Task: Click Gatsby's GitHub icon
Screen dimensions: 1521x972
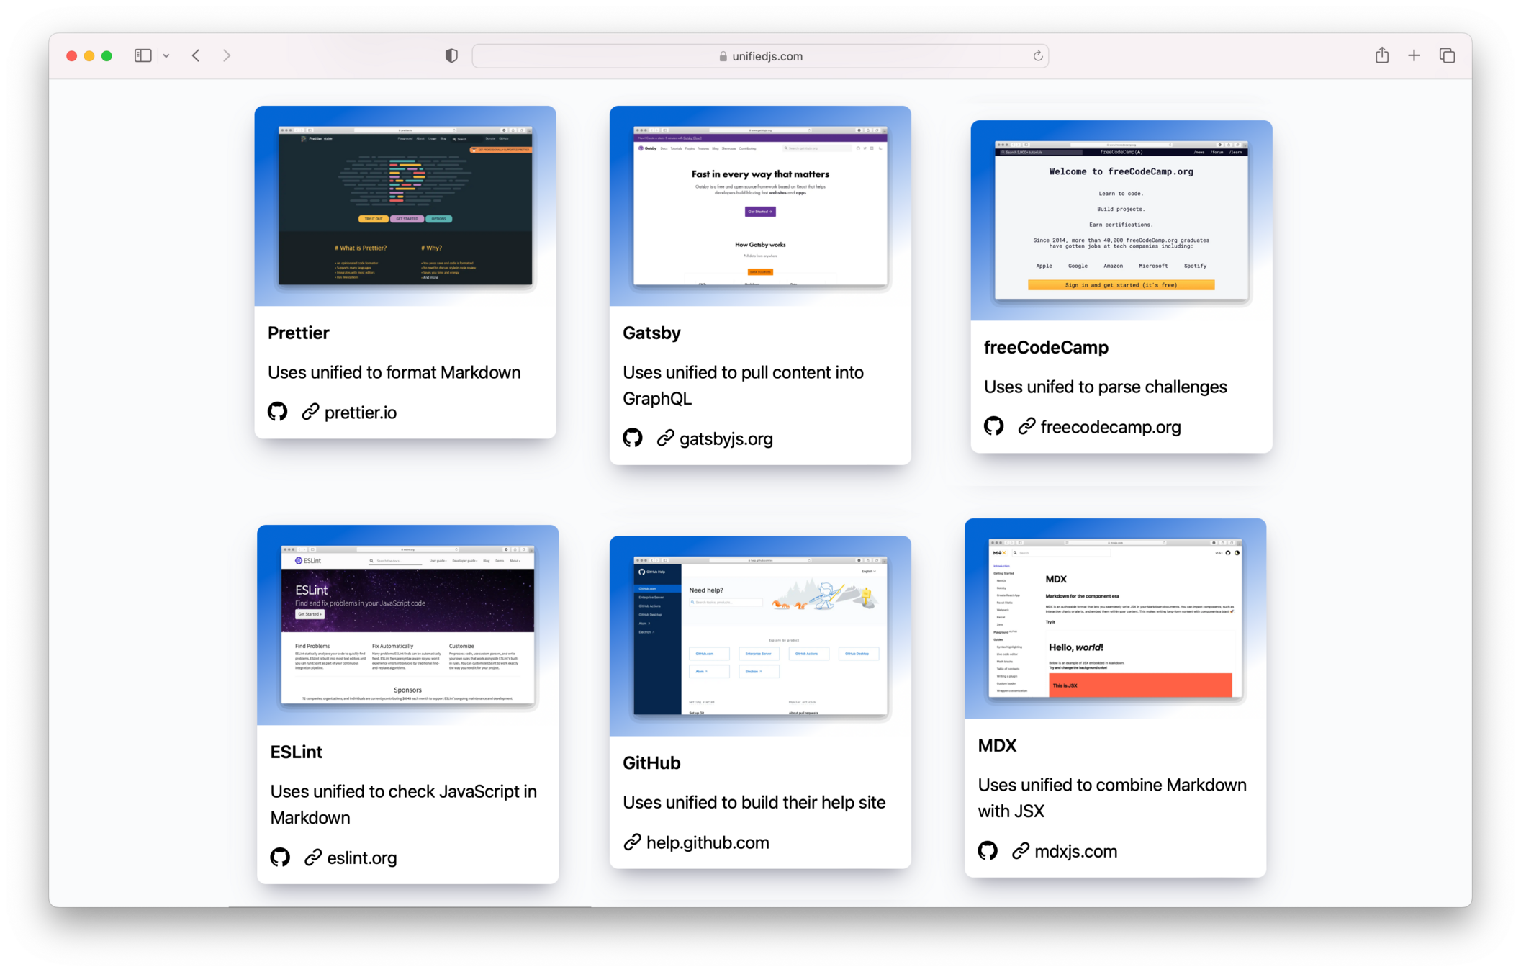Action: point(632,438)
